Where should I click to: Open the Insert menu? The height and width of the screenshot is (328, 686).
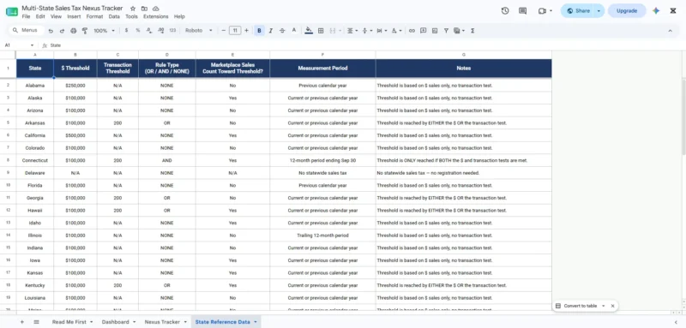[x=74, y=16]
